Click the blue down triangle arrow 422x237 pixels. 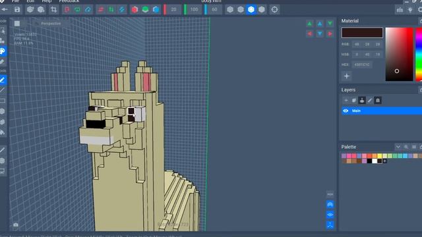pos(320,34)
